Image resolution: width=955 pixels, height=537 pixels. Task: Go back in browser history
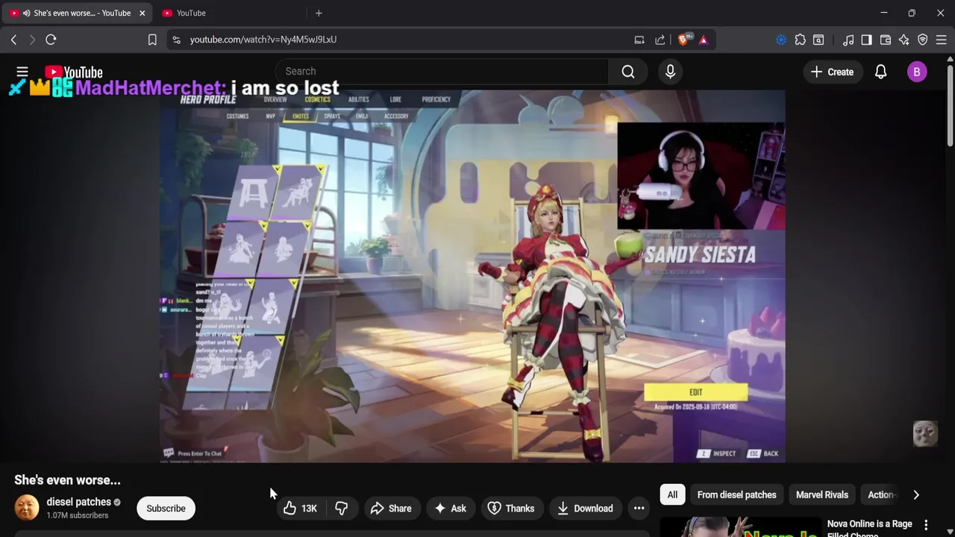pos(13,40)
